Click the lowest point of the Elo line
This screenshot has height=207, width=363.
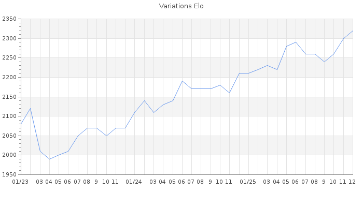(x=49, y=159)
